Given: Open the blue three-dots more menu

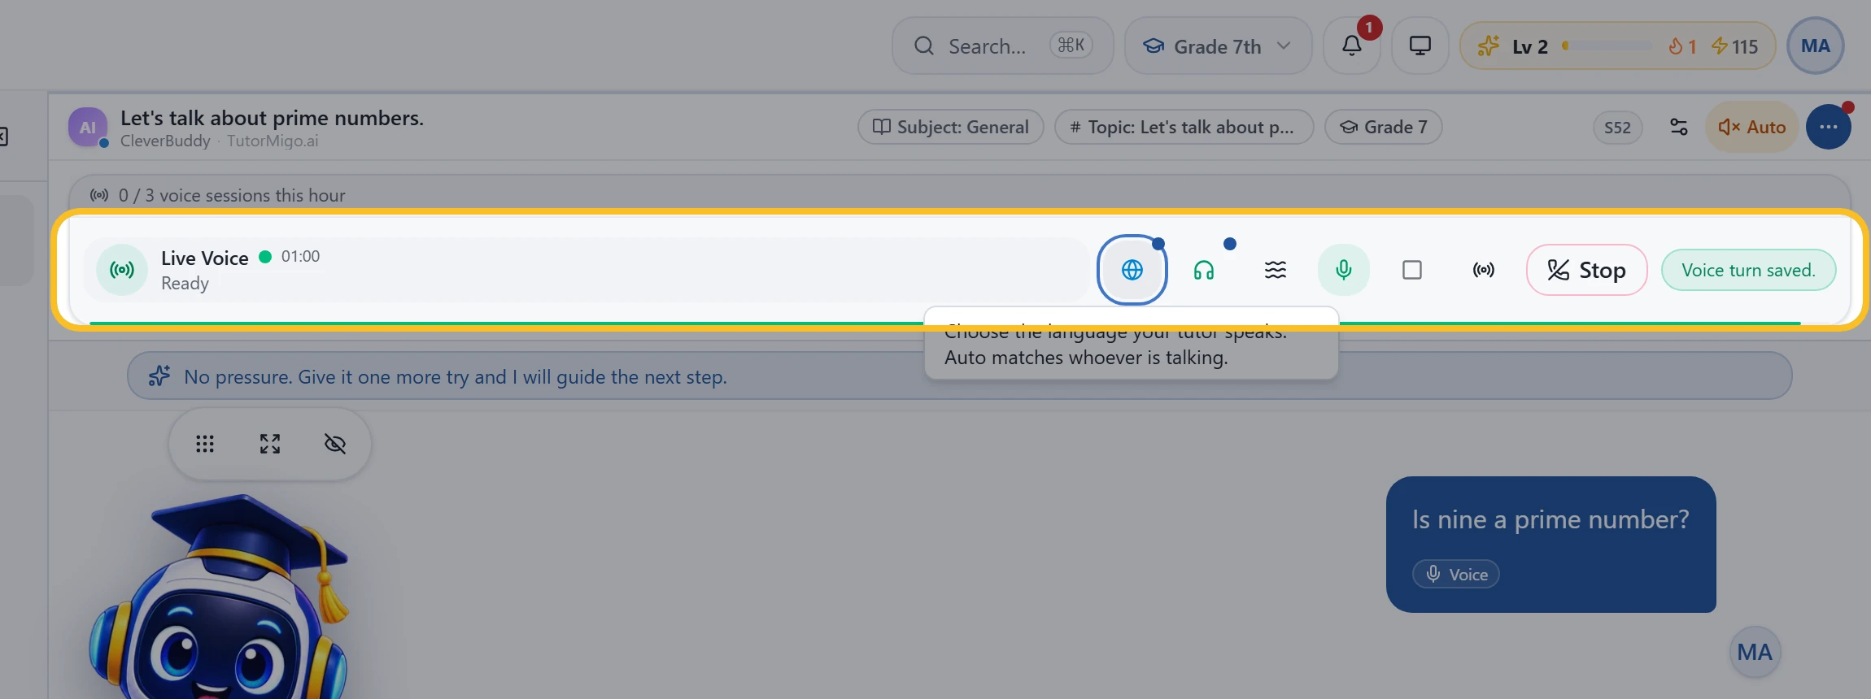Looking at the screenshot, I should click(1829, 127).
